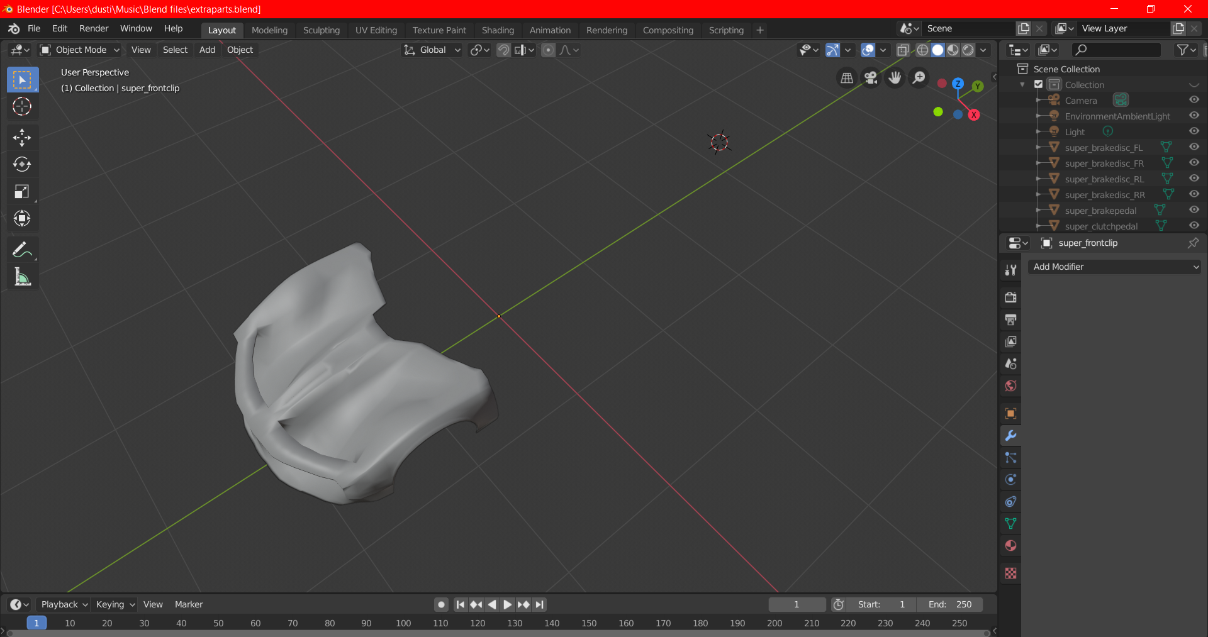Screen dimensions: 1208x637
Task: Switch to UV Editing workspace tab
Action: point(376,30)
